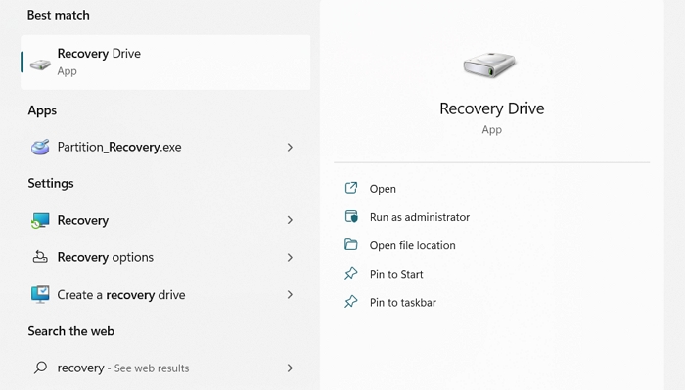Click the magnifier icon beside recovery web search
Screen dimensions: 685x390
coord(40,368)
